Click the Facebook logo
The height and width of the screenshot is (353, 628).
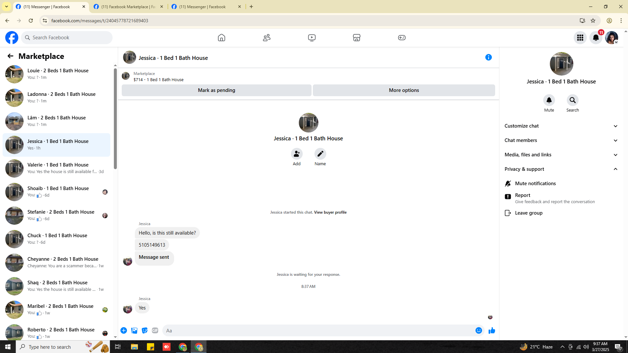pos(12,38)
